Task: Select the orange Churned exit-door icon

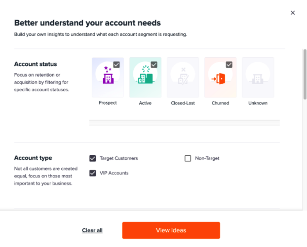Action: click(x=218, y=79)
